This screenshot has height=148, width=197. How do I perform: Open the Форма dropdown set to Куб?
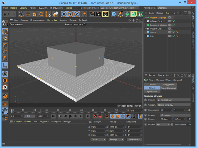point(163,124)
